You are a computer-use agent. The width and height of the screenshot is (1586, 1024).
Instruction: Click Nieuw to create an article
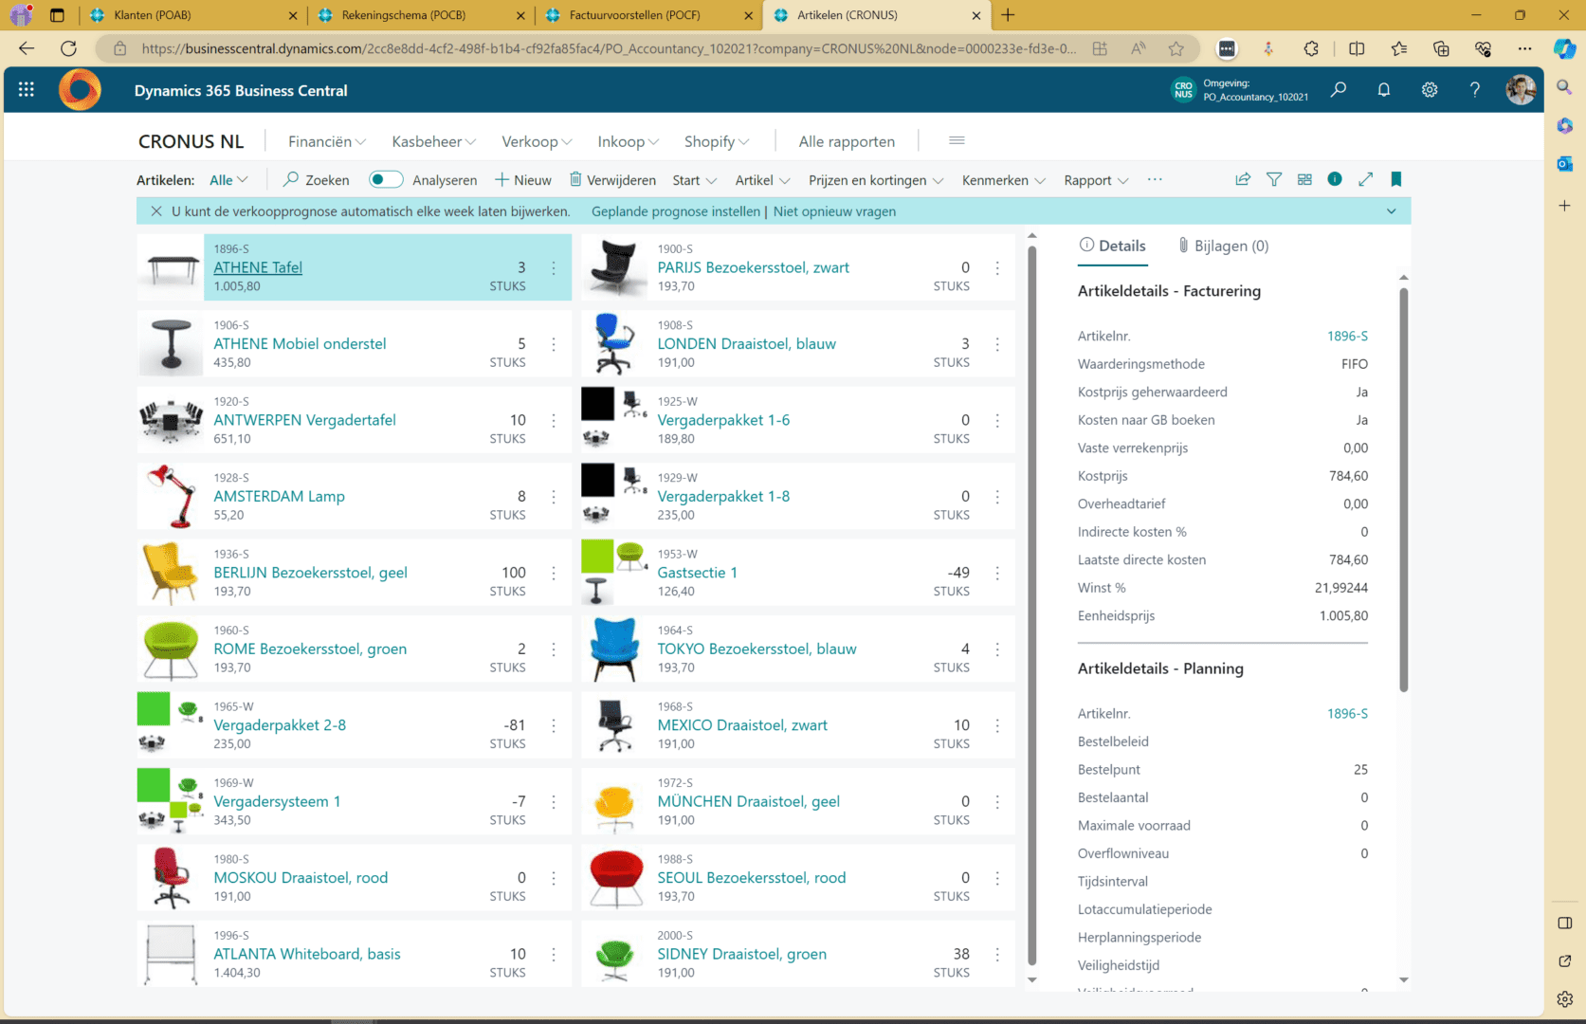(x=523, y=180)
